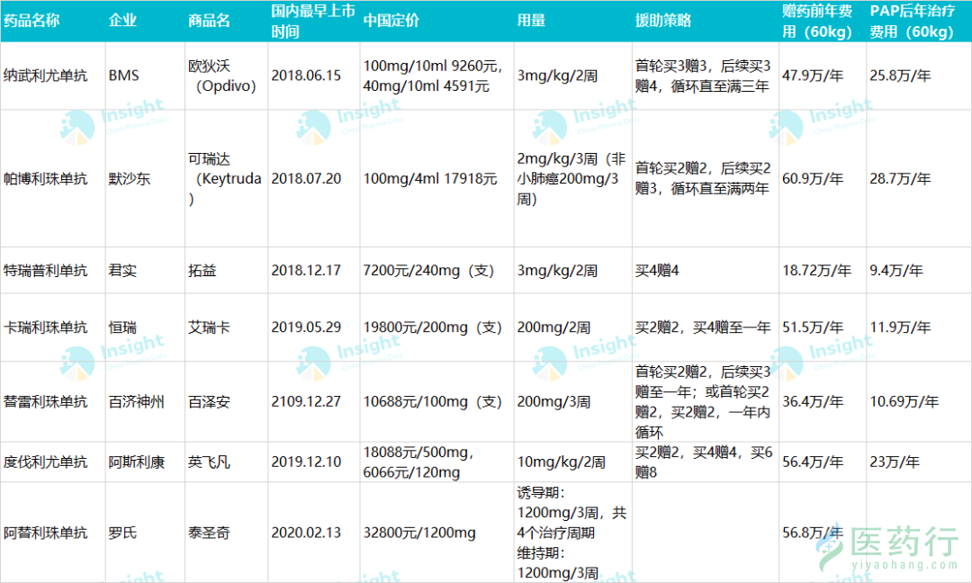This screenshot has width=972, height=583.
Task: Click the dosage cell '10mg/kg/2周'
Action: coord(561,462)
